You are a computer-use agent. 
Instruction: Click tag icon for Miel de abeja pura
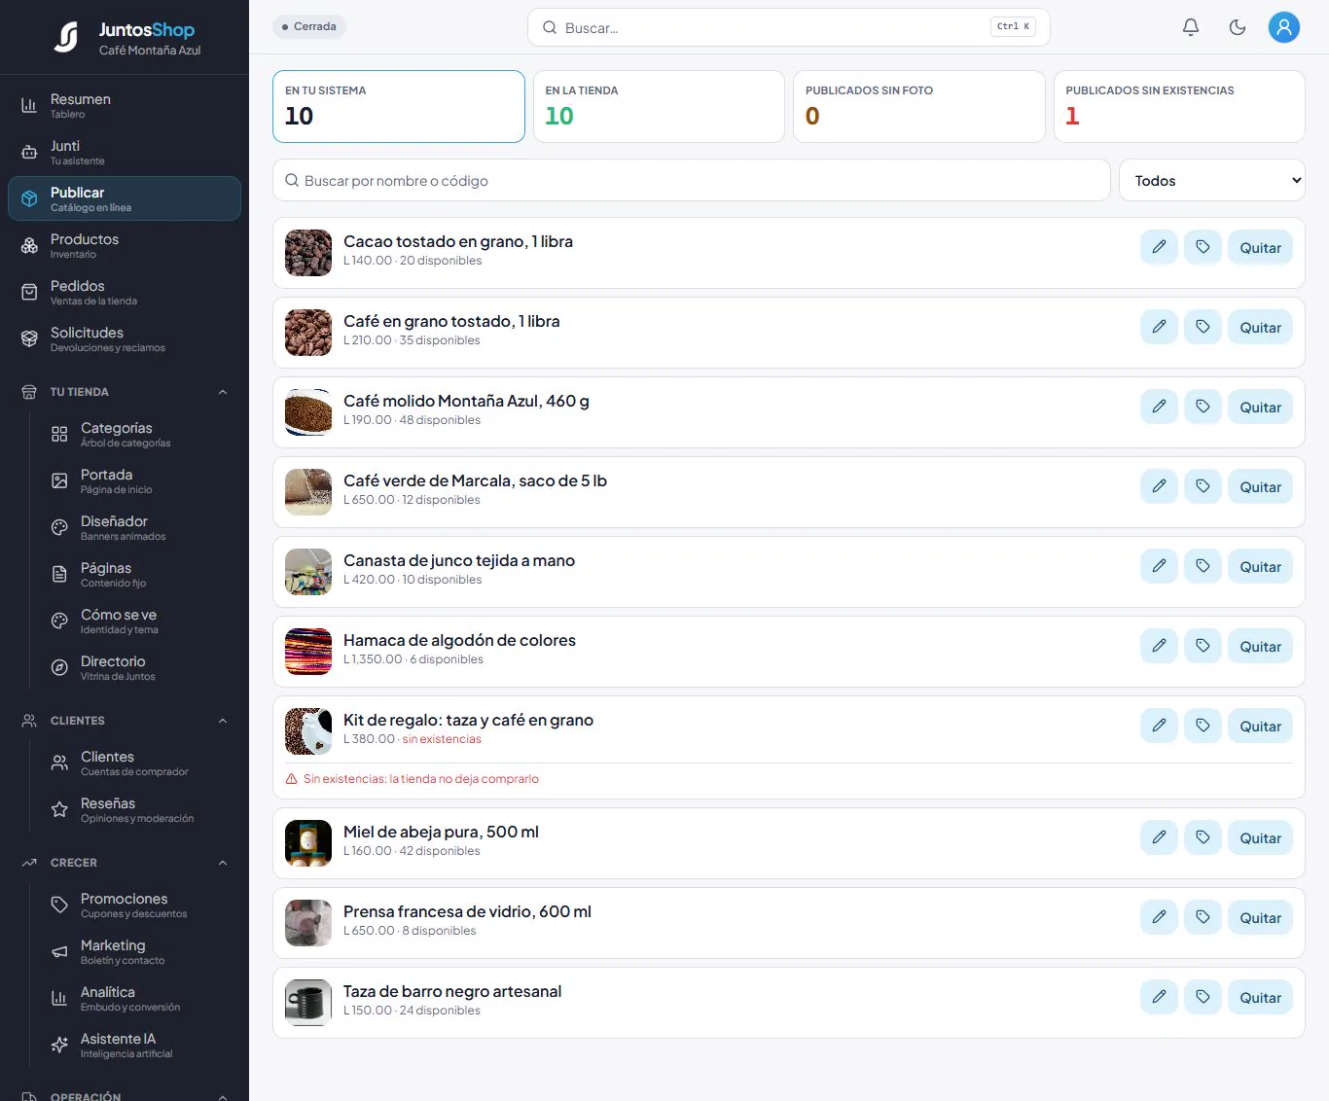click(1203, 837)
